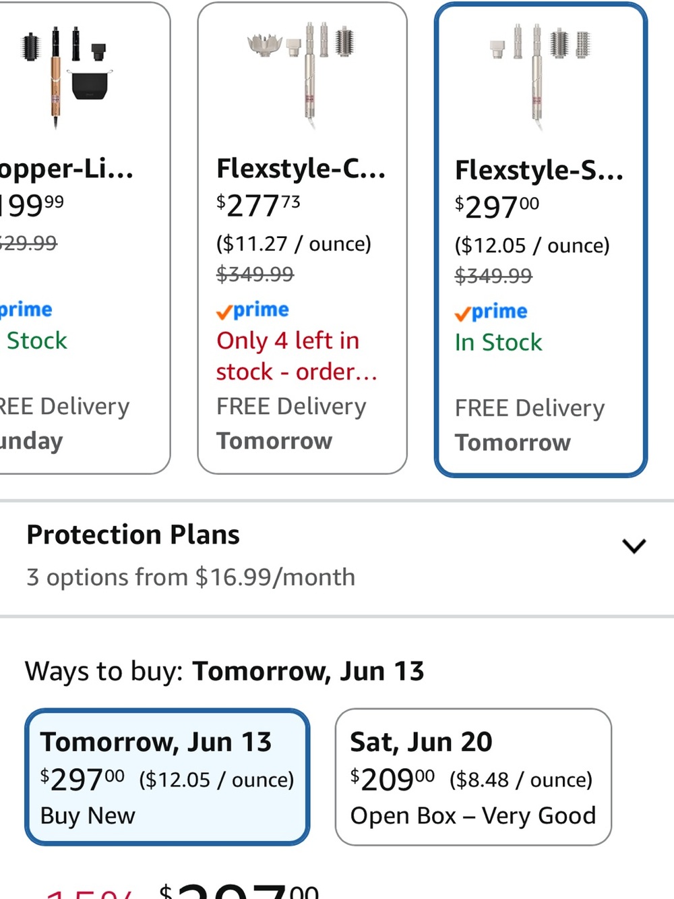Open the Protection Plans section header
This screenshot has height=899, width=674.
[133, 535]
